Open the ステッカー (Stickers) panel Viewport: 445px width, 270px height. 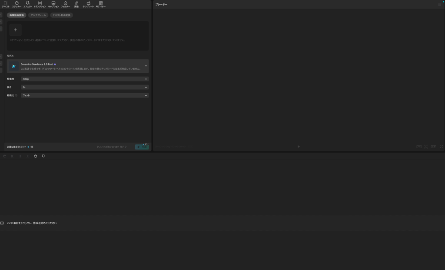click(x=17, y=4)
